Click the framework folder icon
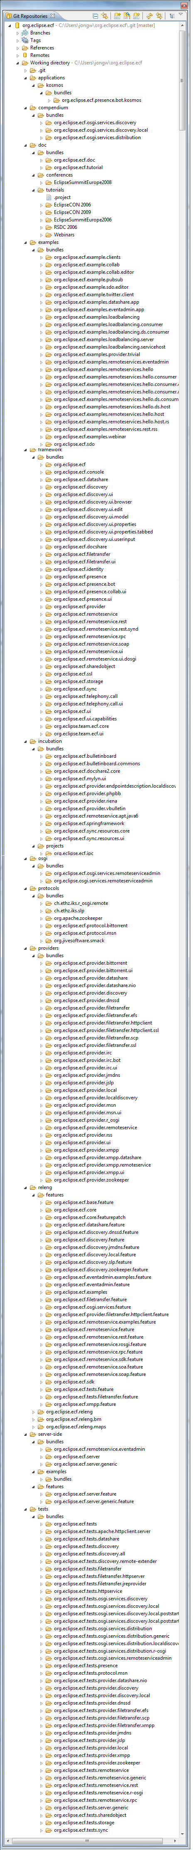194x1850 pixels. tap(33, 450)
